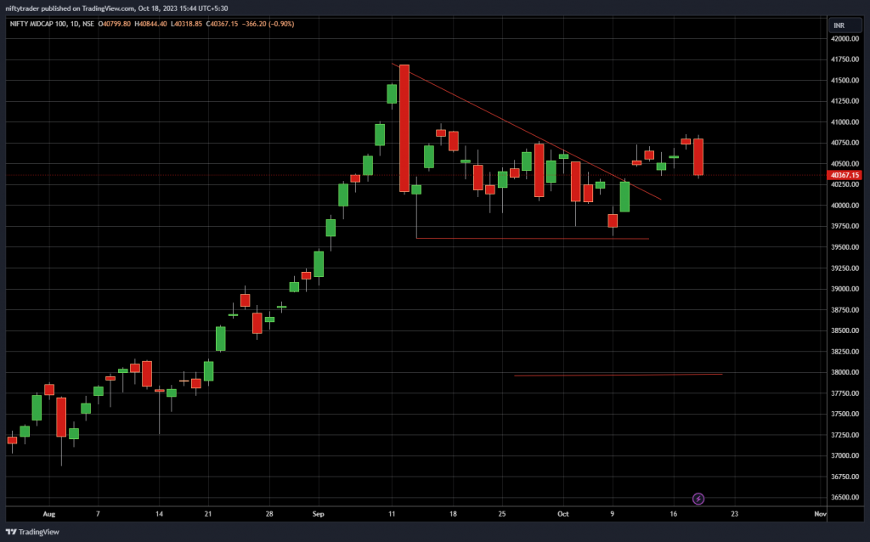Image resolution: width=870 pixels, height=542 pixels.
Task: Click the low value L40318.85
Action: [x=186, y=24]
